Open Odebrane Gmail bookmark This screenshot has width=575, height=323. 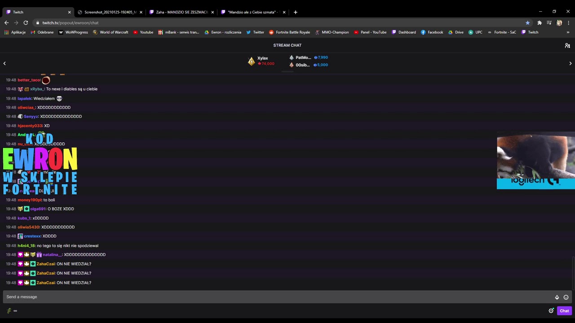[x=42, y=32]
